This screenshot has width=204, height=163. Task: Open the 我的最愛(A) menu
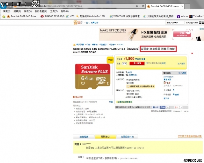point(41,11)
